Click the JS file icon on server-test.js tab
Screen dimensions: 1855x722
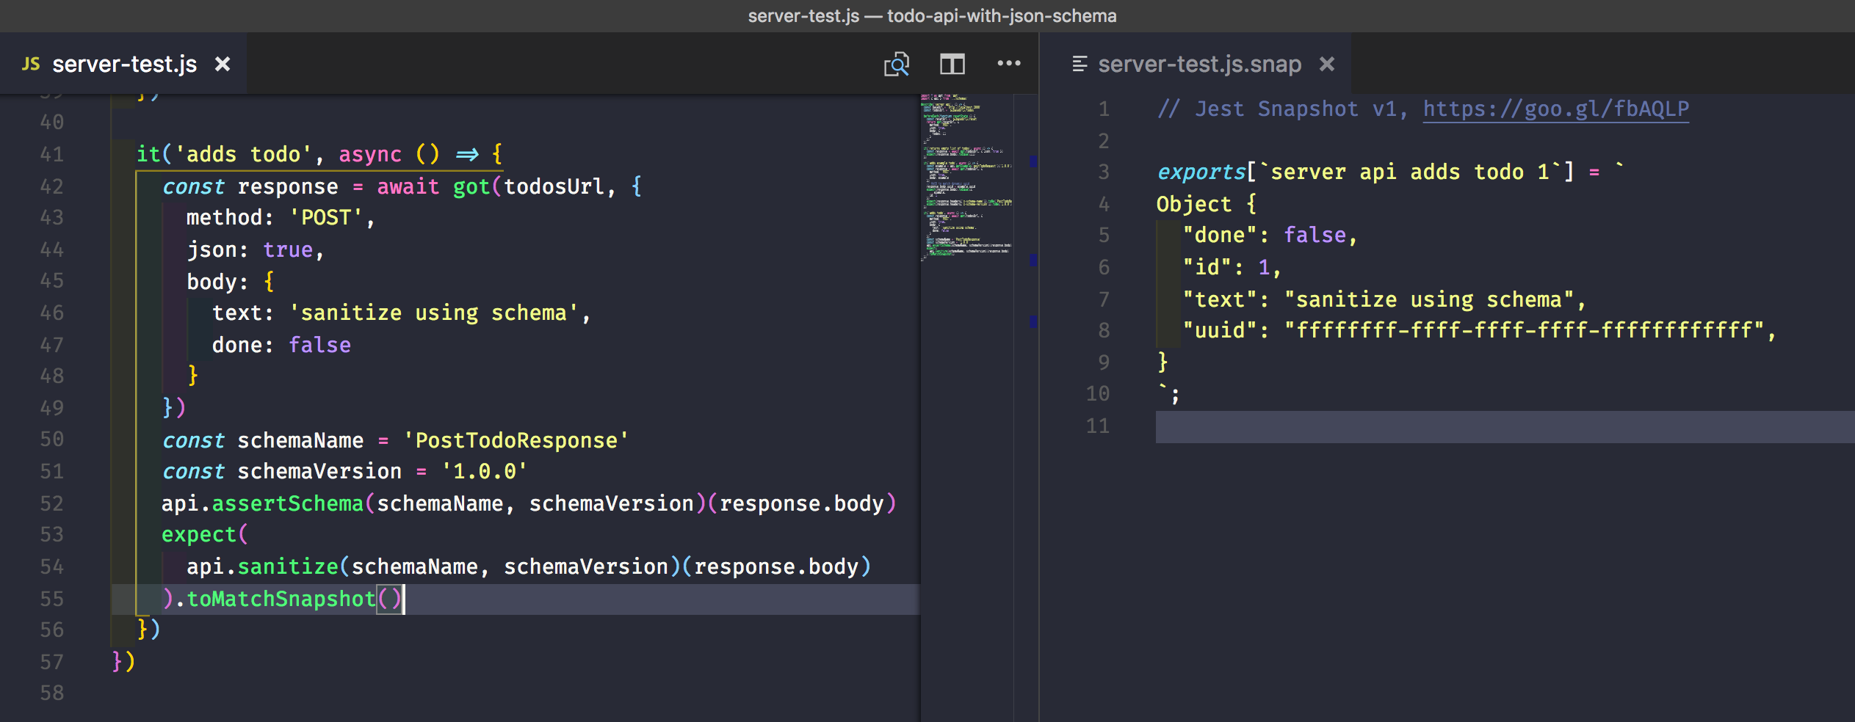(x=31, y=65)
